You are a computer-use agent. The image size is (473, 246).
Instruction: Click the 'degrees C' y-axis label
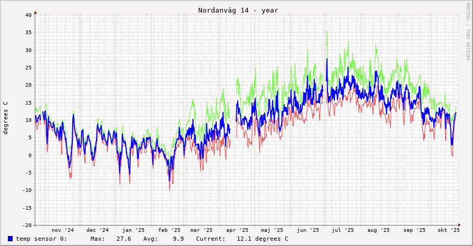tap(6, 118)
